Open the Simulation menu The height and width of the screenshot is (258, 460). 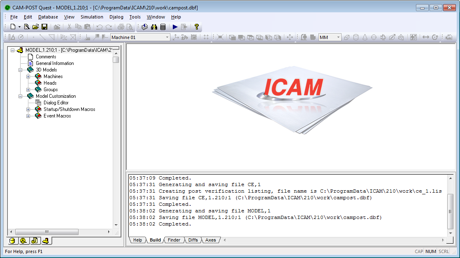(92, 17)
